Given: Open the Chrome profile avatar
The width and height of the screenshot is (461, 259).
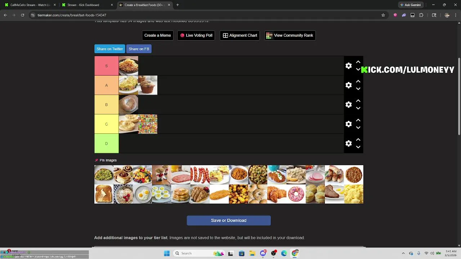Looking at the screenshot, I should [447, 15].
